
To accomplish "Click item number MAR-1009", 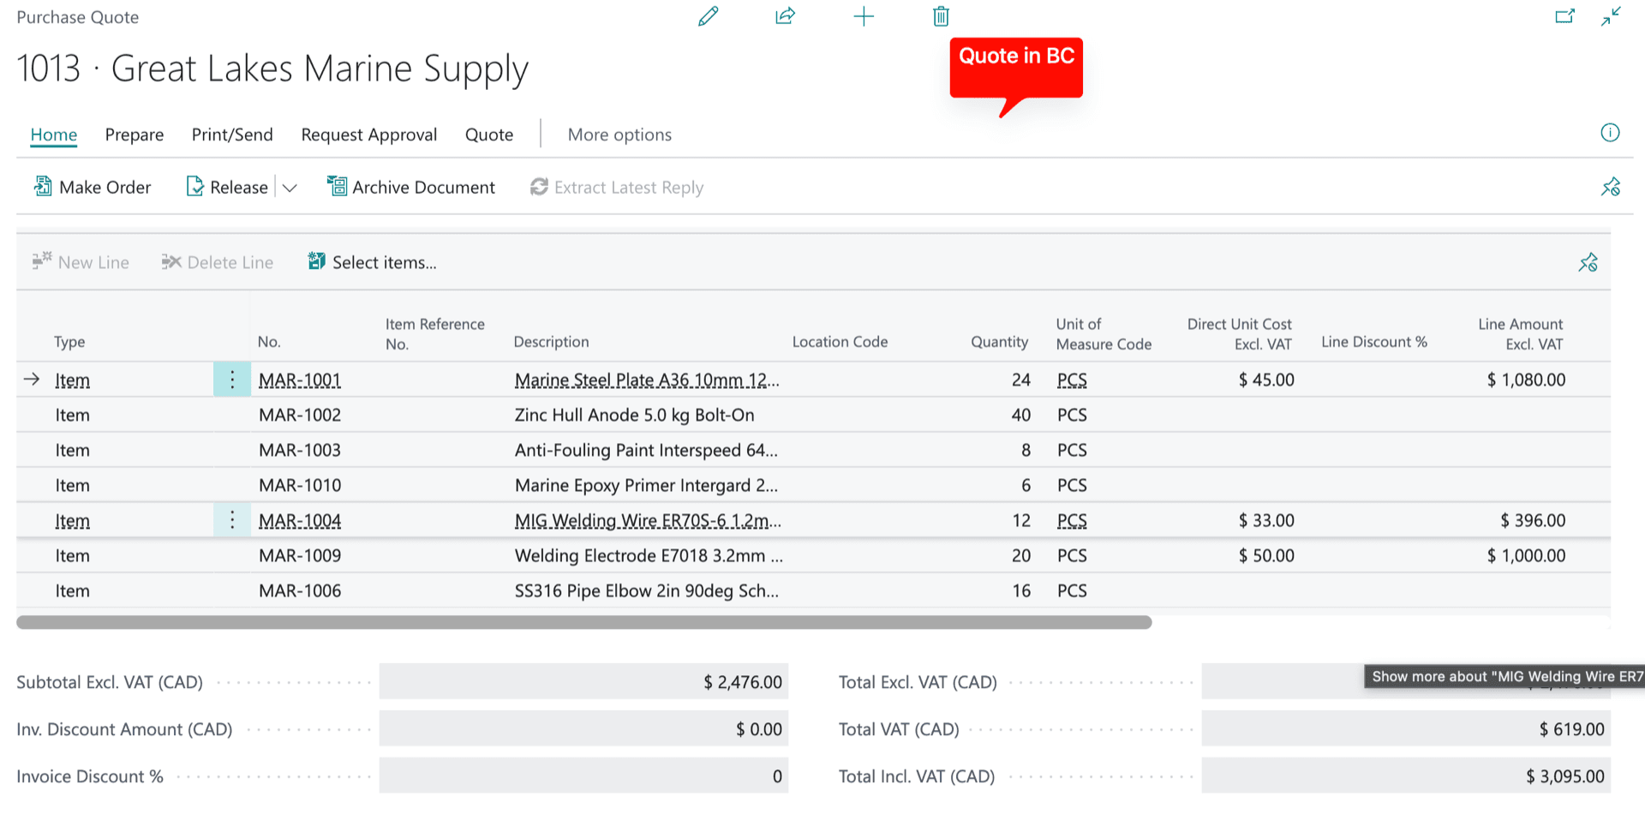I will [300, 555].
